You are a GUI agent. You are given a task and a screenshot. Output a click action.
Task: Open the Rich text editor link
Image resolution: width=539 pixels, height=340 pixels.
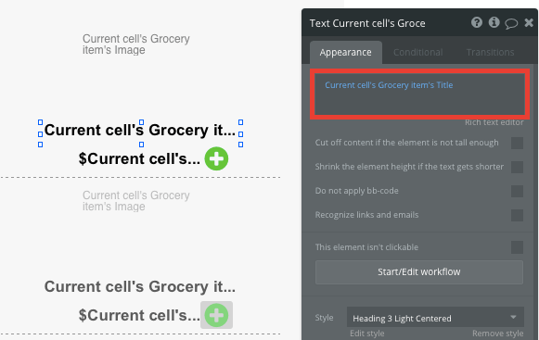[x=494, y=122]
